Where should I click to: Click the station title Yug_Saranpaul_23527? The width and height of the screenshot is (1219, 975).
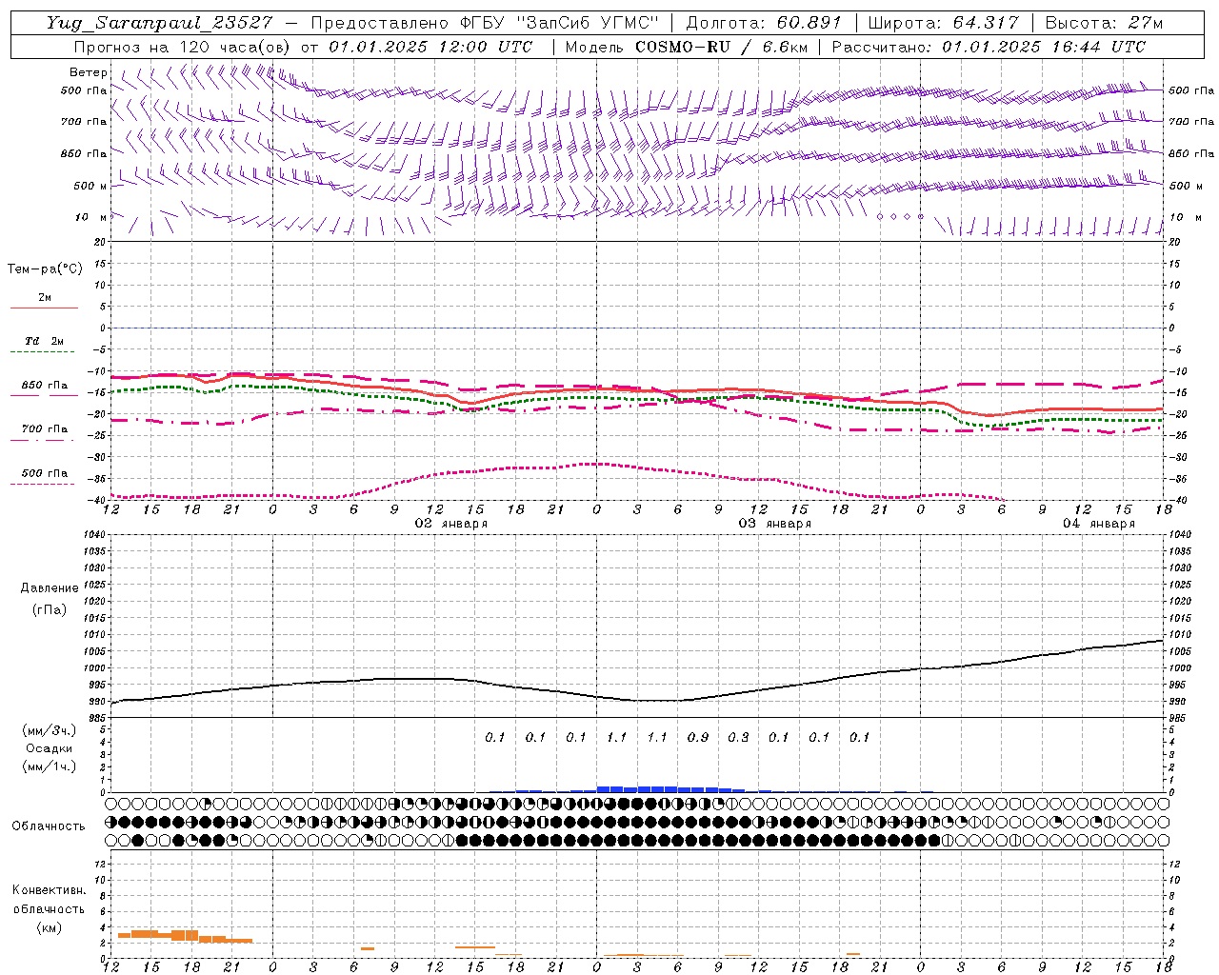(x=160, y=23)
